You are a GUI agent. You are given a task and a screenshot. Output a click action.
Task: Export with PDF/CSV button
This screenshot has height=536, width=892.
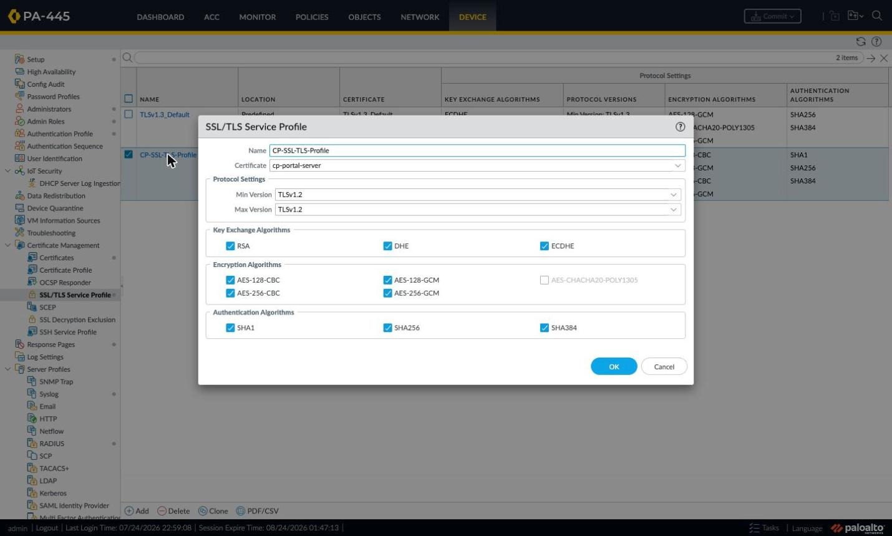pos(258,511)
